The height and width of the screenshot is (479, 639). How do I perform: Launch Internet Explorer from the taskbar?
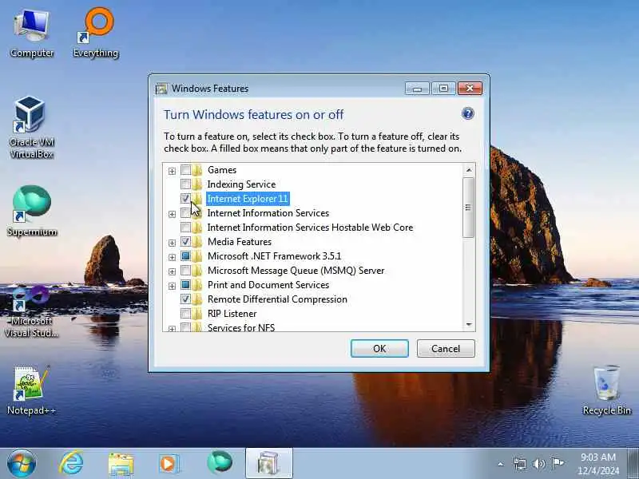[71, 464]
